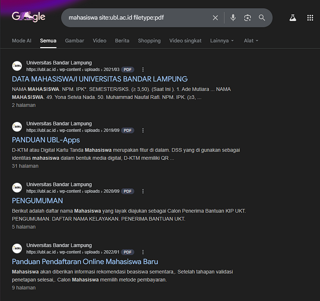This screenshot has height=301, width=320.
Task: Expand the Lainnya dropdown
Action: click(x=222, y=41)
